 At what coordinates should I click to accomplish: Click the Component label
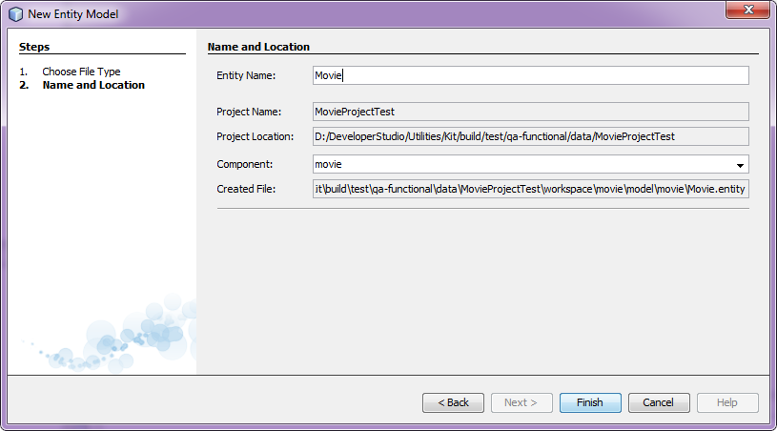tap(244, 164)
